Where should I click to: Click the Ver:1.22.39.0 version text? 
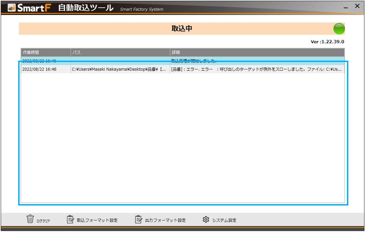point(327,41)
